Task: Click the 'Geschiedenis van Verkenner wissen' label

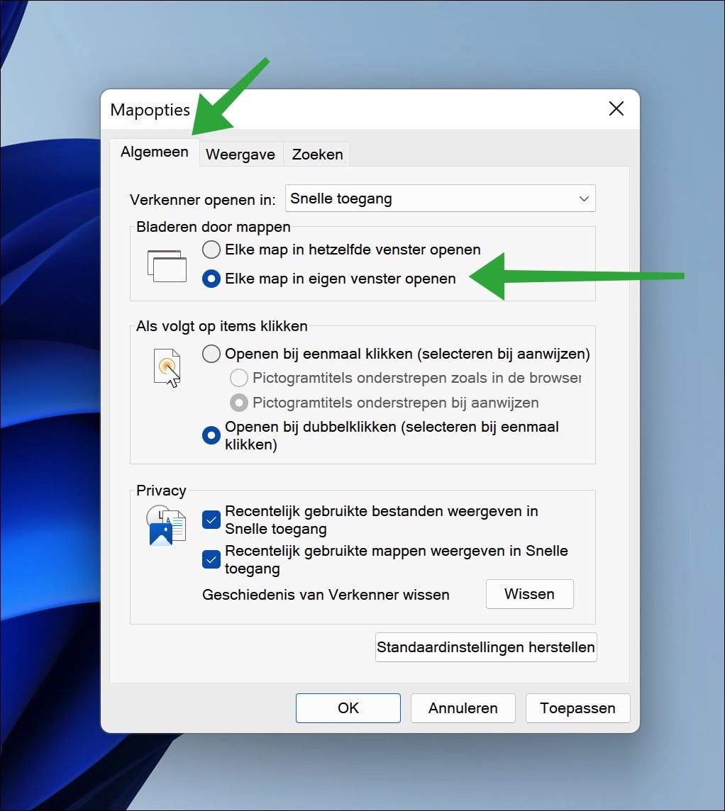Action: tap(326, 595)
